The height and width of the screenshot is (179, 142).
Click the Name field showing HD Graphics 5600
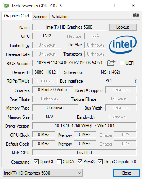tap(69, 27)
